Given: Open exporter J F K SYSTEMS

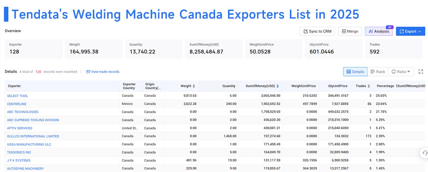Looking at the screenshot, I should 19,160.
